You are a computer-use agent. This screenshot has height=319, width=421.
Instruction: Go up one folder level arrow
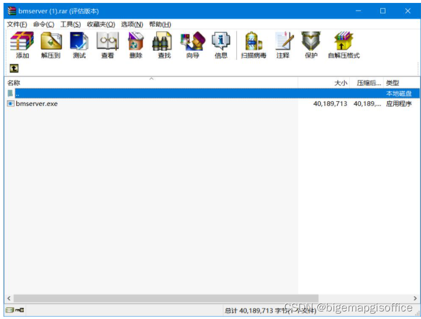14,68
